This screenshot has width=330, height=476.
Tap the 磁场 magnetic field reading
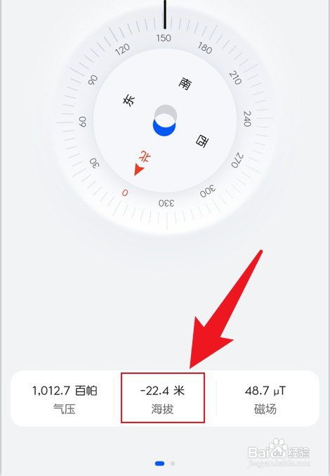(265, 399)
